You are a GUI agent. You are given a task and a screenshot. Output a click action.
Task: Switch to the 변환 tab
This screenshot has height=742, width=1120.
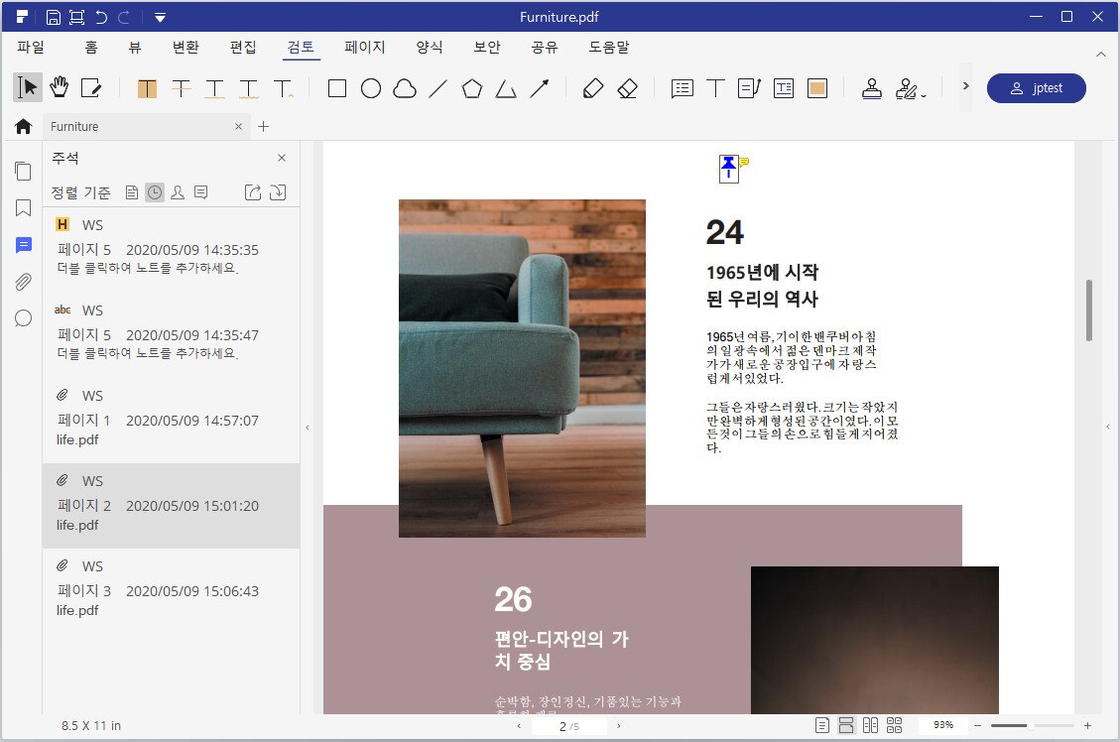[x=186, y=48]
